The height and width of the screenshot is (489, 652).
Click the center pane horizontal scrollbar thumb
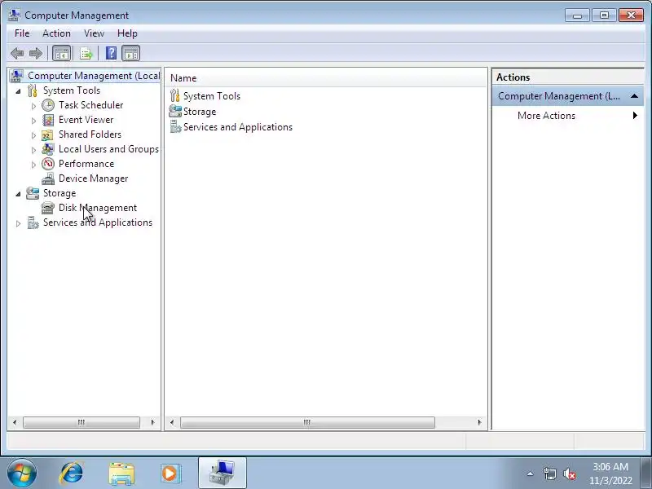click(x=307, y=422)
